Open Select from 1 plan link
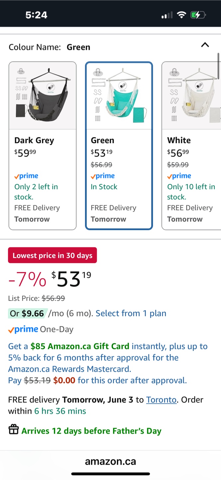The width and height of the screenshot is (221, 480). click(131, 313)
